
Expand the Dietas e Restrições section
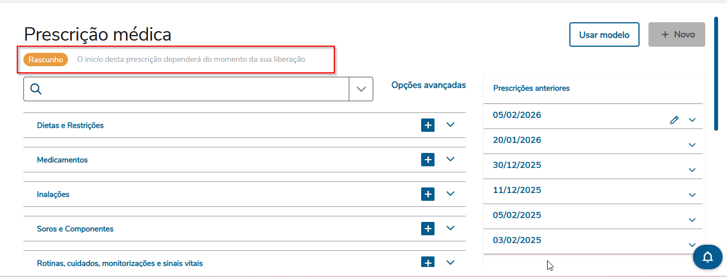(451, 125)
